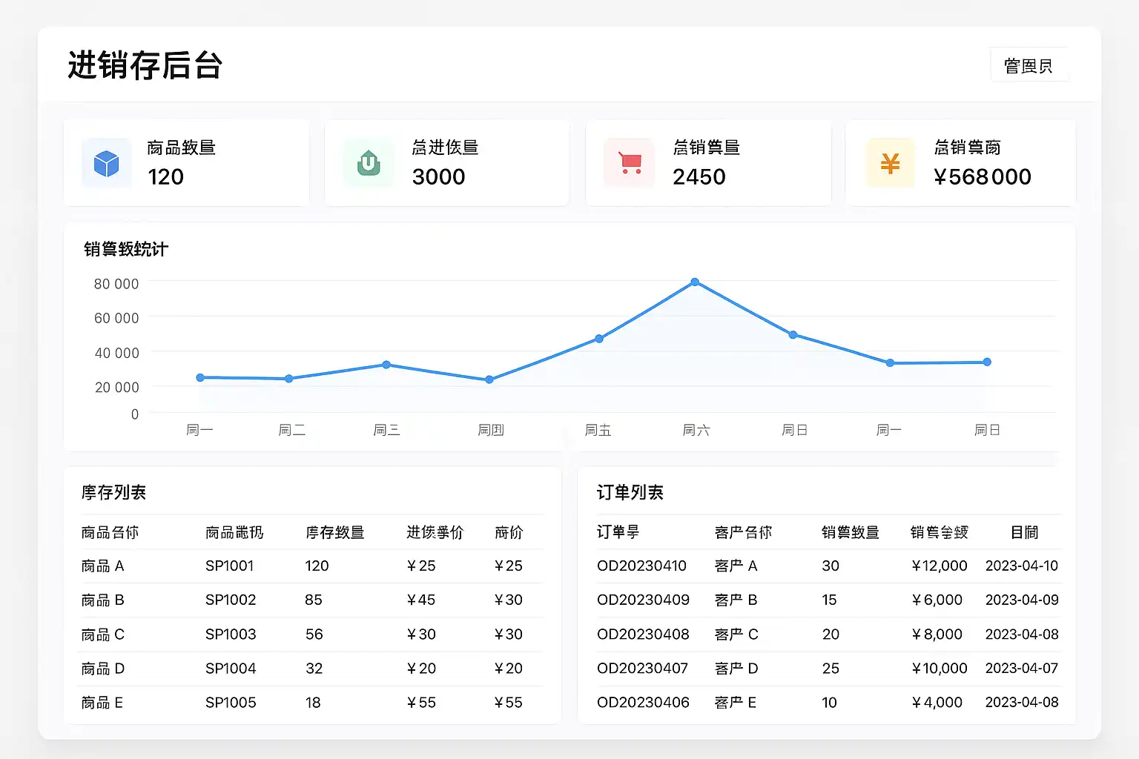
Task: Open order OD20230410 in order list
Action: (641, 566)
